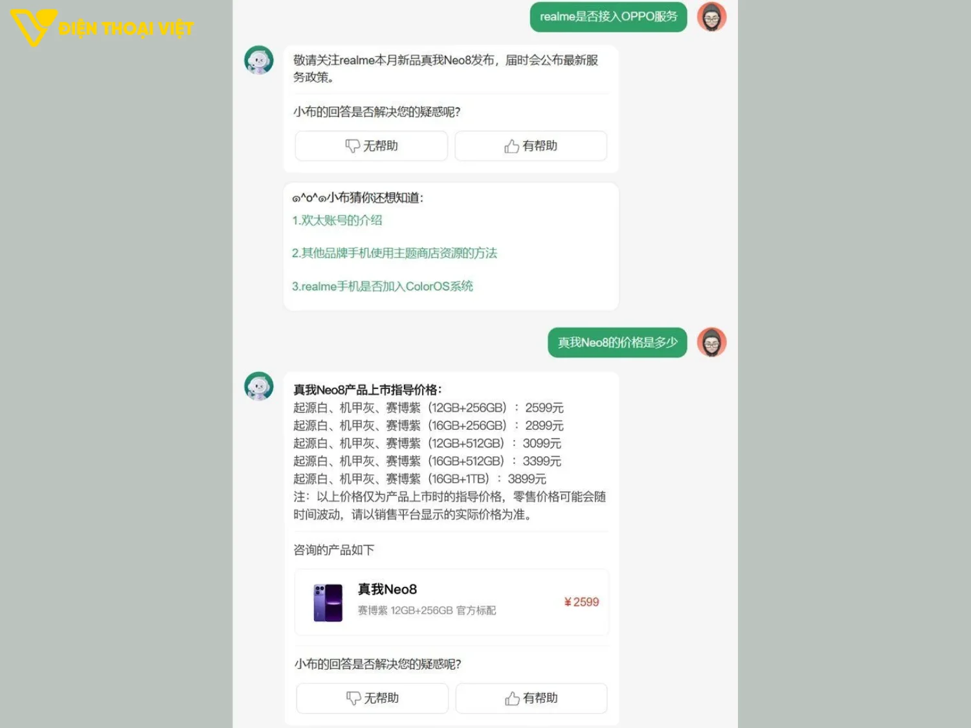Click the thumbs-up icon in the bottom feedback row

tap(512, 698)
